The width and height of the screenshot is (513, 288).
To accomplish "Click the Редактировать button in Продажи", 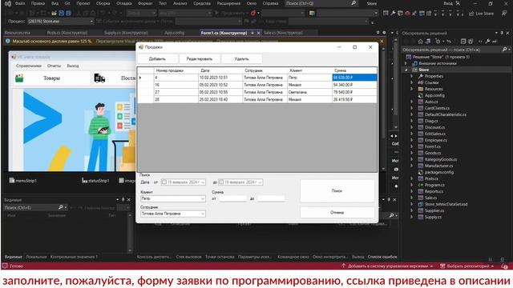I will click(200, 58).
